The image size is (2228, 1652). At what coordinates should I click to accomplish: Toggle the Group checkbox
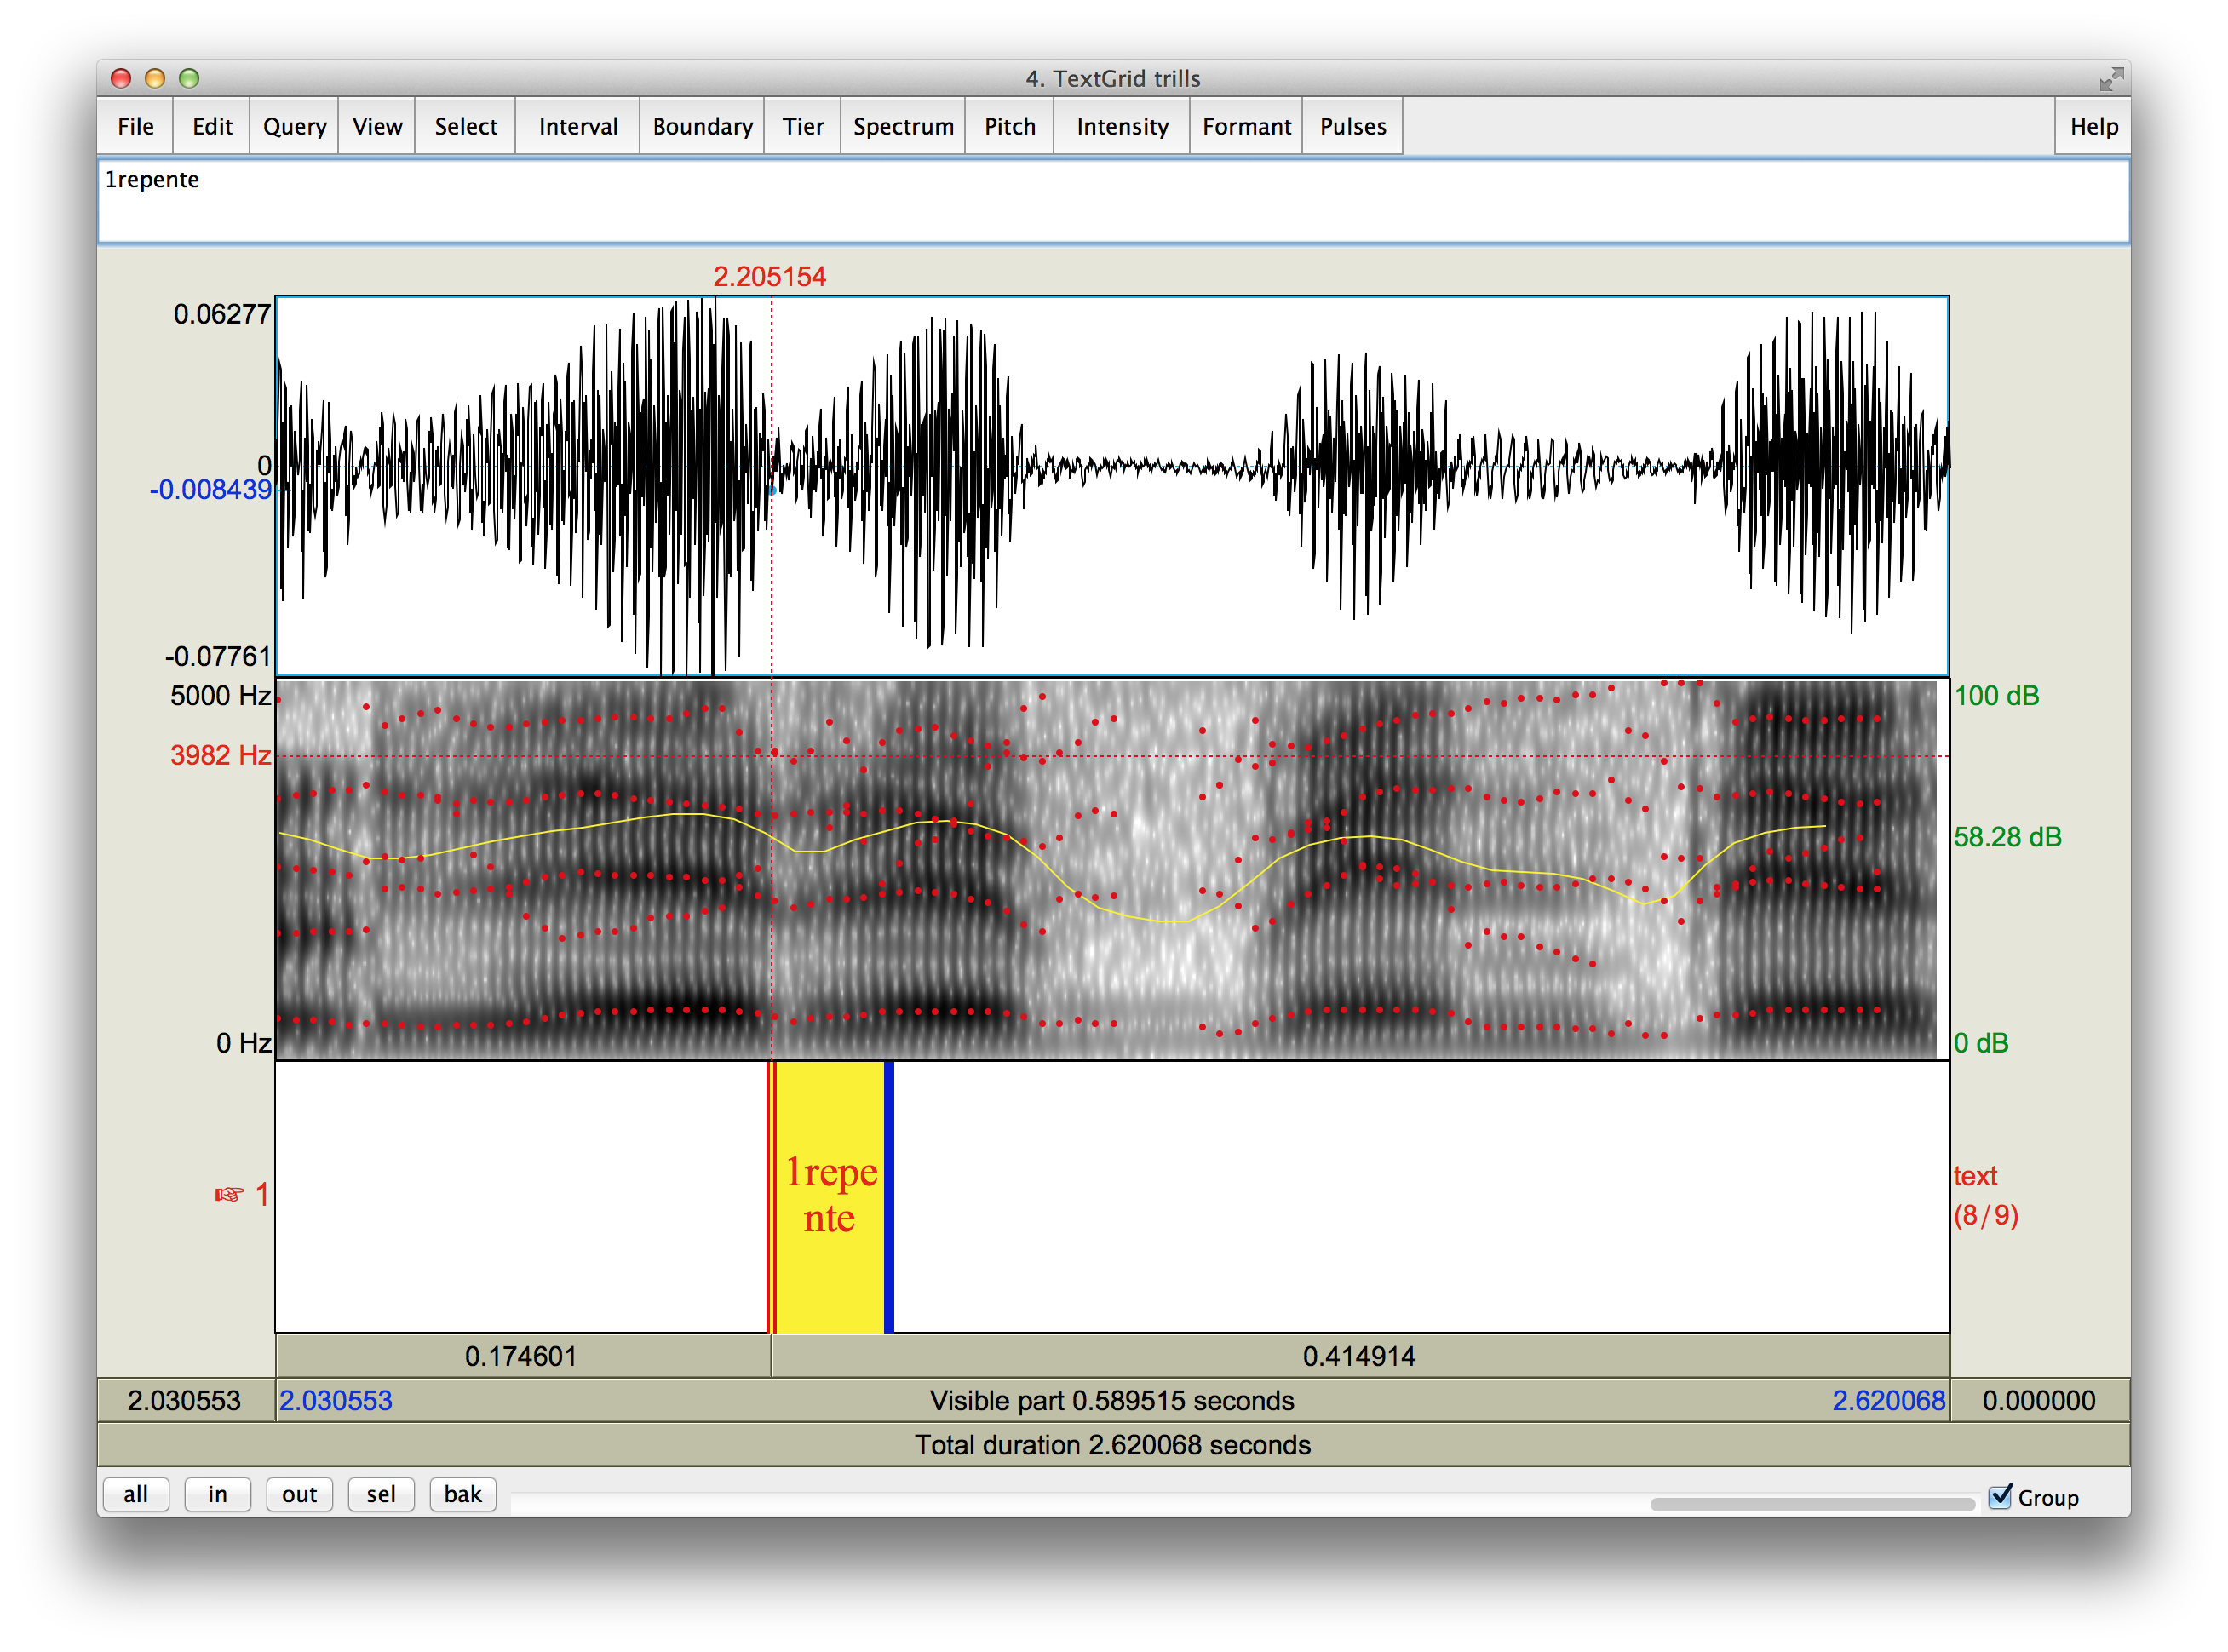click(x=2000, y=1496)
